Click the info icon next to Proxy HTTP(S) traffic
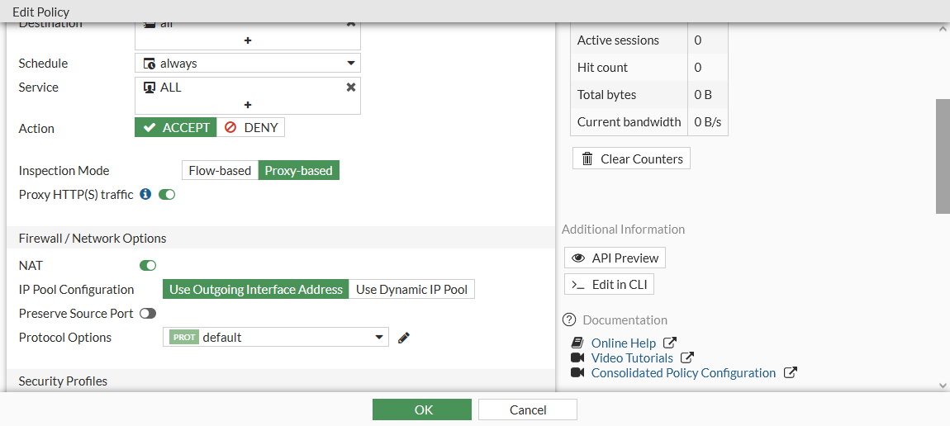 145,195
